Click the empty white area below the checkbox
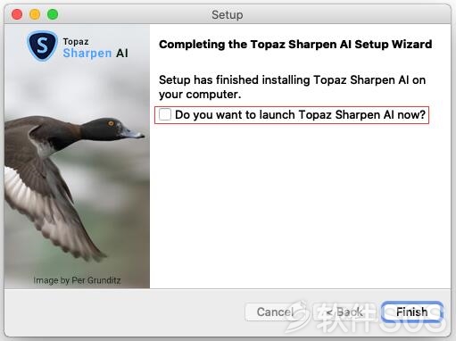The image size is (456, 341). (x=300, y=205)
